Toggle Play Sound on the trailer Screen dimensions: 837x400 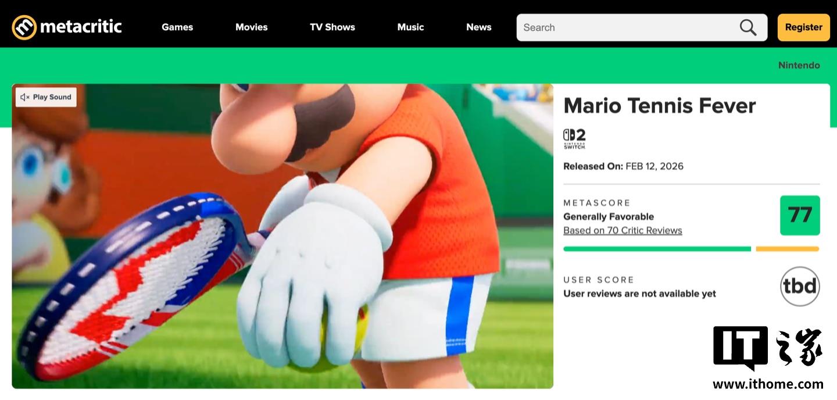[x=46, y=97]
